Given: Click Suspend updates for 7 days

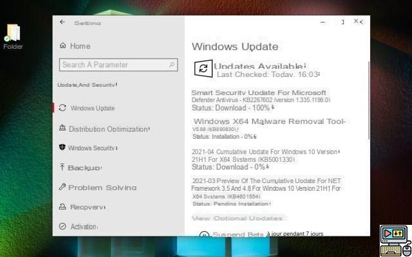Looking at the screenshot, I should click(x=268, y=234).
